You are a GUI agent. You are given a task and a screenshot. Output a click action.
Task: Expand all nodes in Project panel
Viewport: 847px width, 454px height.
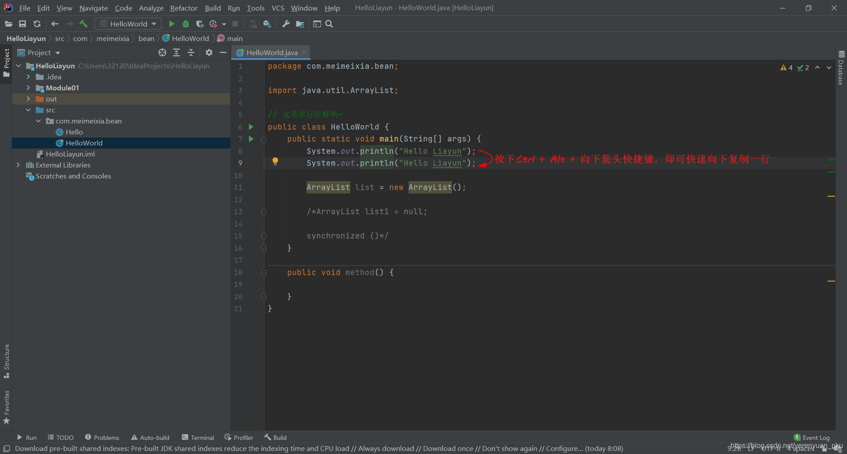[176, 52]
